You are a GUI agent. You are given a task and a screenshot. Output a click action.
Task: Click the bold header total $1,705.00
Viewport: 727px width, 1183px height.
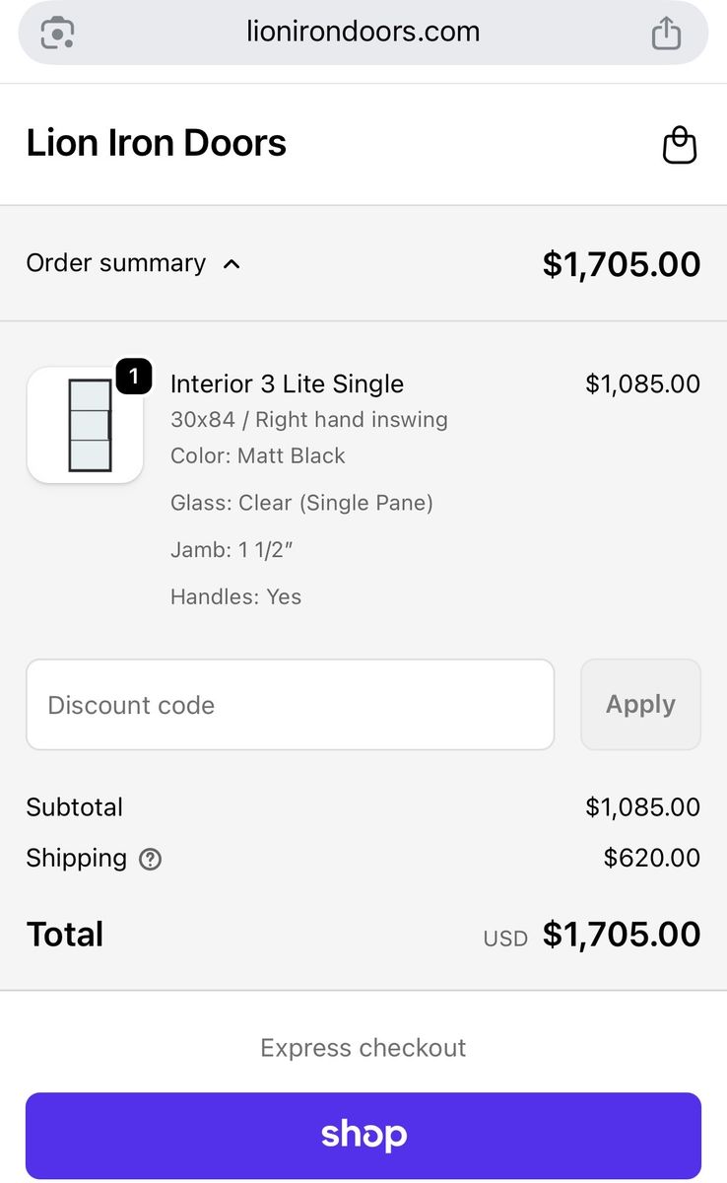pyautogui.click(x=622, y=264)
